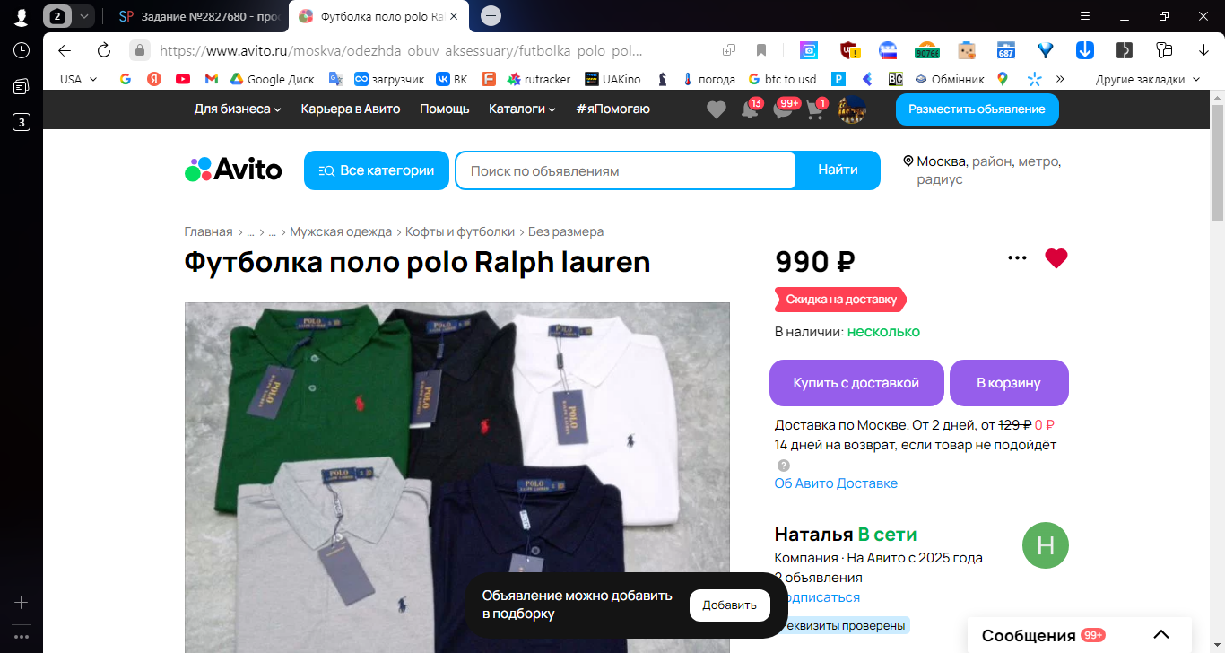Click the Avito logo
The width and height of the screenshot is (1225, 653).
pyautogui.click(x=233, y=170)
